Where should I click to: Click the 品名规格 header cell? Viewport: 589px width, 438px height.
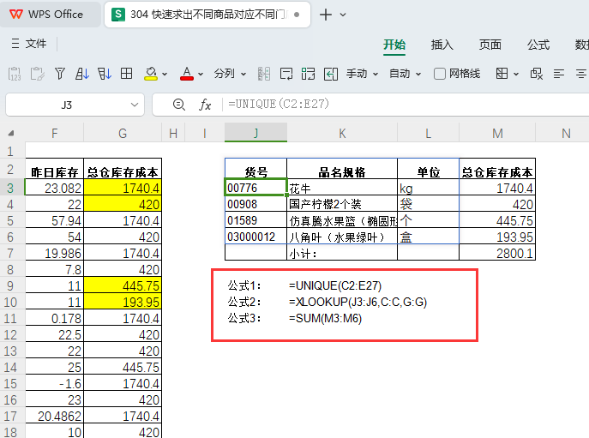[342, 169]
